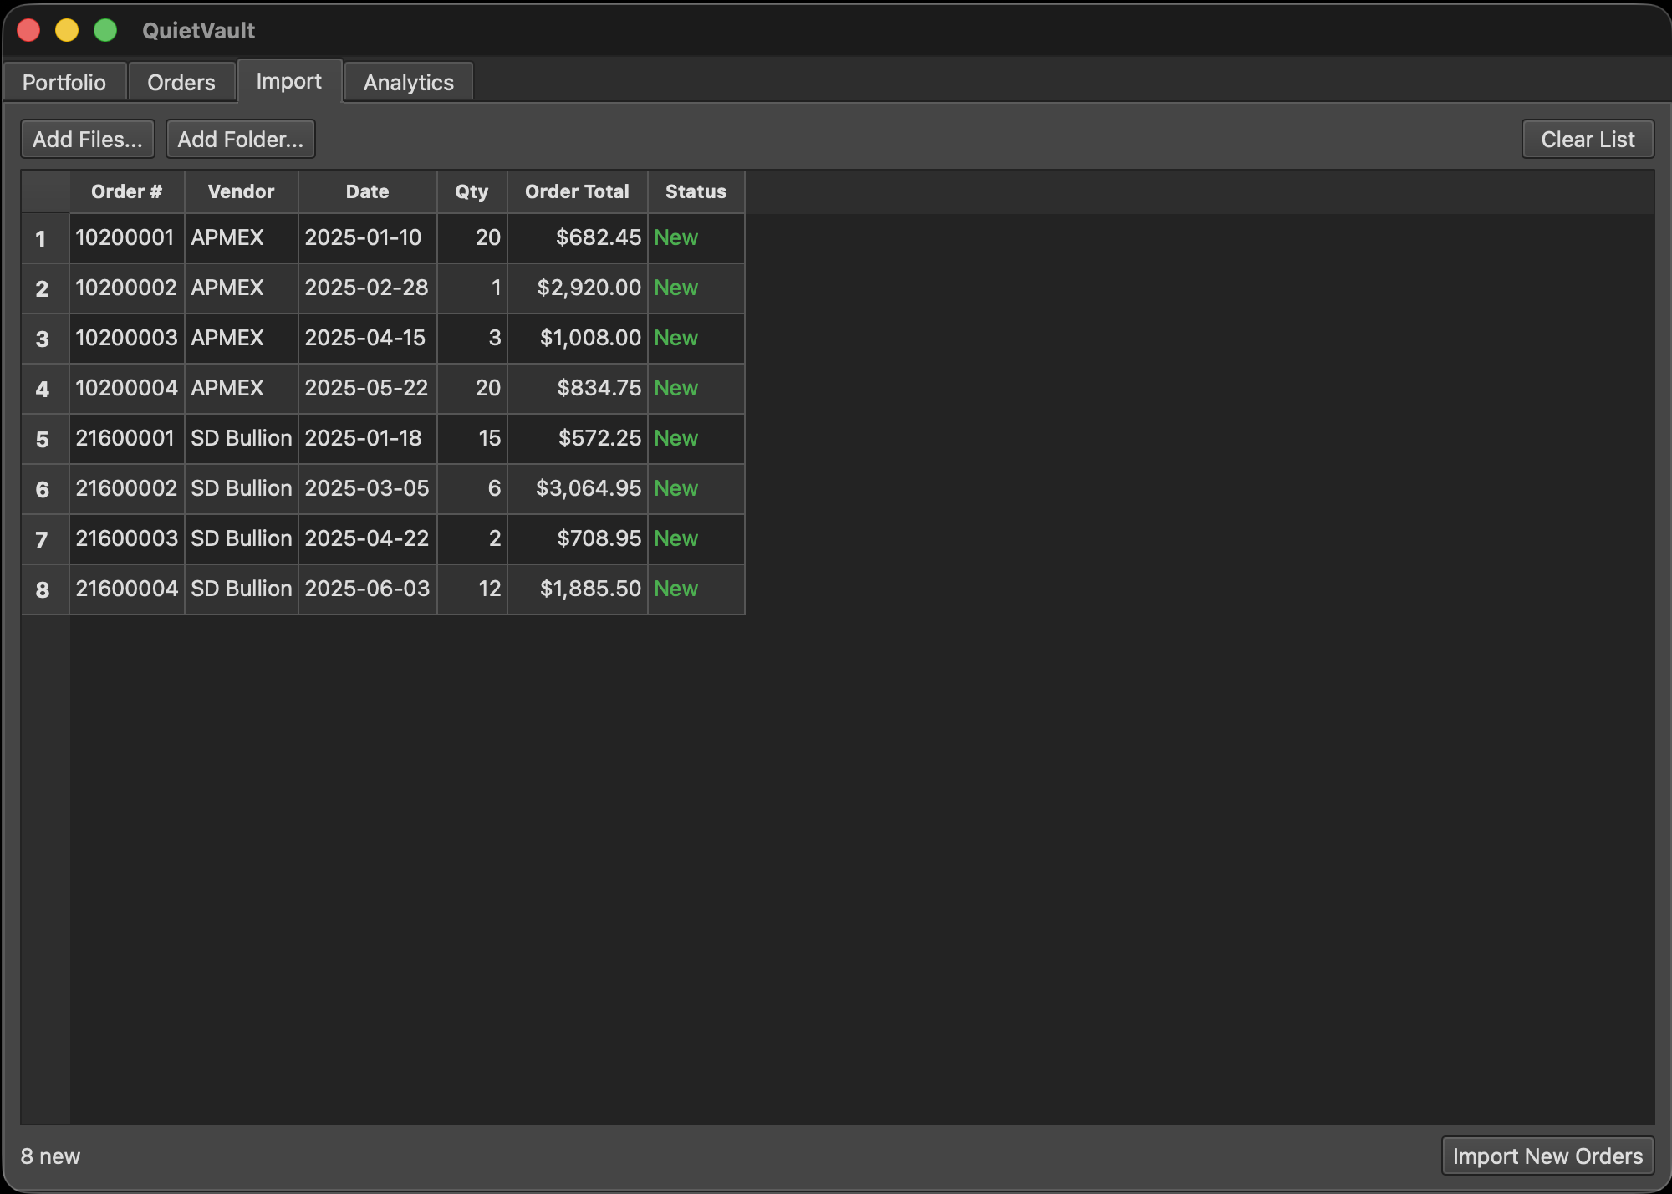Sort by Order # column header
This screenshot has height=1194, width=1672.
click(127, 191)
